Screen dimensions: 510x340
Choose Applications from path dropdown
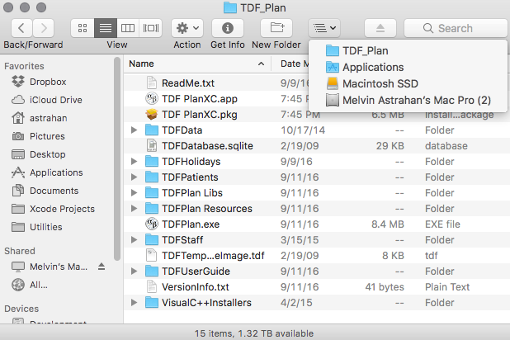click(372, 67)
